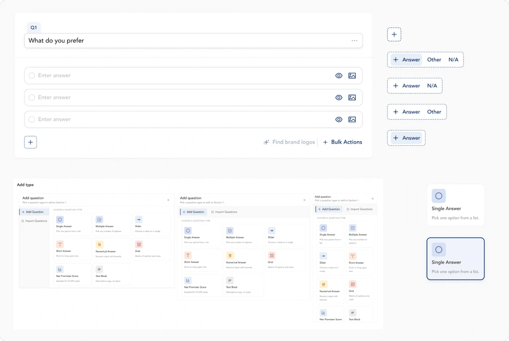The width and height of the screenshot is (509, 341).
Task: Choose Short Answer tile in narrow right dialog
Action: (x=359, y=262)
